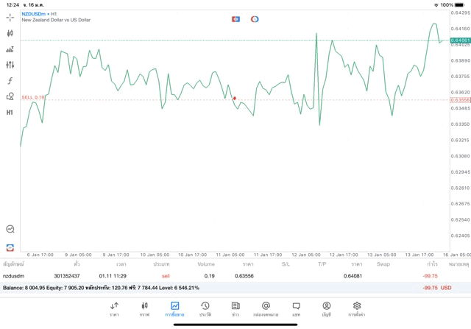Tap the 12:24 clock in status bar
Image resolution: width=471 pixels, height=329 pixels.
point(13,5)
